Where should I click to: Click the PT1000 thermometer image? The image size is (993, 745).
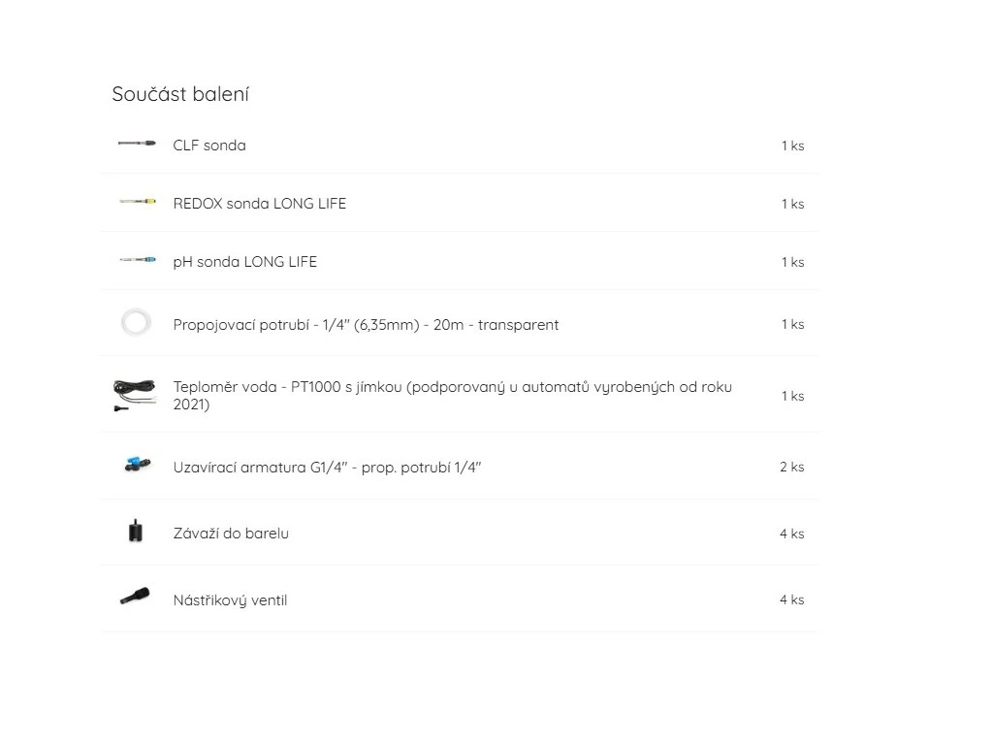pyautogui.click(x=134, y=395)
